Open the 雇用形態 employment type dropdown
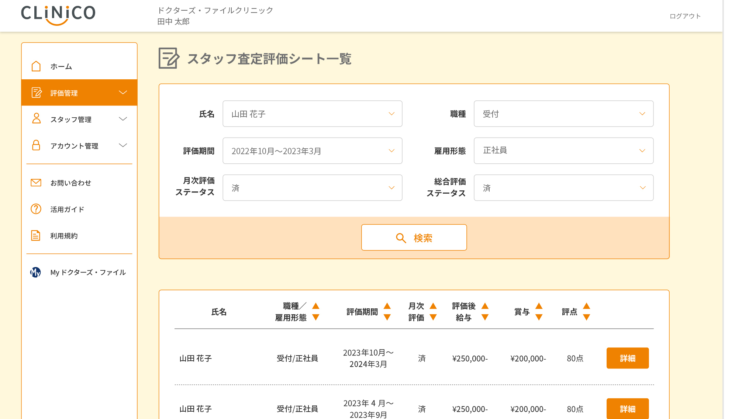 pyautogui.click(x=563, y=150)
